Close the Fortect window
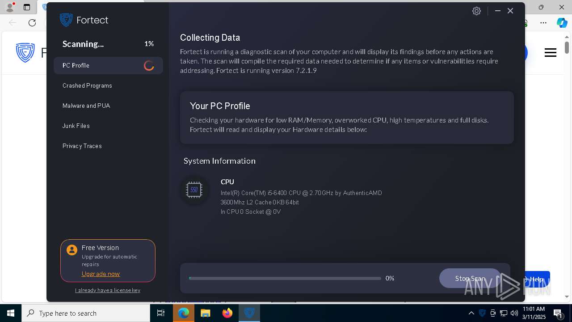This screenshot has height=322, width=572. [x=510, y=11]
